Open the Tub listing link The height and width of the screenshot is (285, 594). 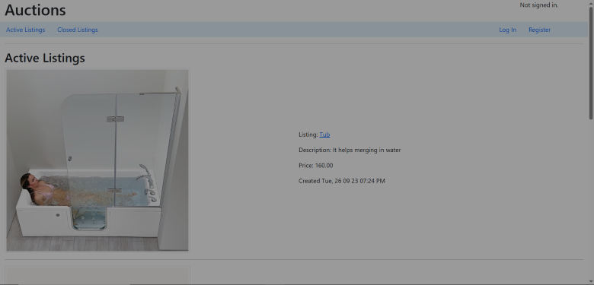click(324, 135)
